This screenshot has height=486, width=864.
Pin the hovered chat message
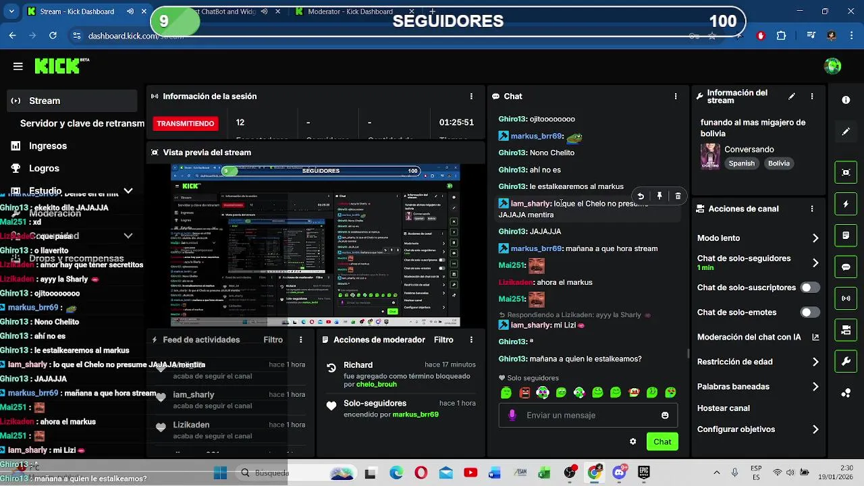[x=659, y=196]
